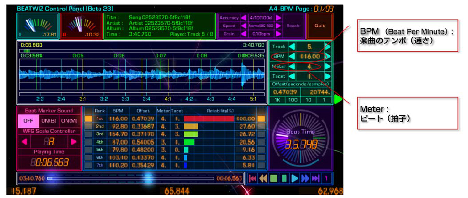Decrease Accuracy with the left magenta arrow
This screenshot has height=198, width=468.
(x=243, y=18)
